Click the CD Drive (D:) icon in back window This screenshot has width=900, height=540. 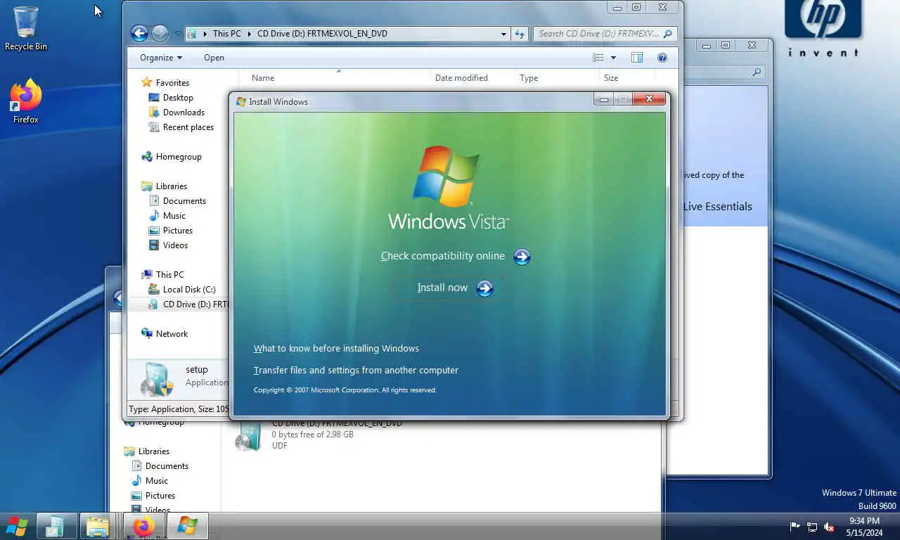point(248,437)
